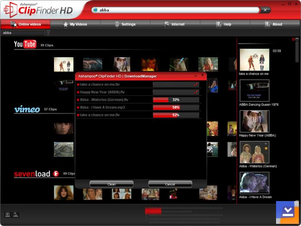Select ABBA Dancing Queen 1976 thumbnail

click(x=255, y=90)
